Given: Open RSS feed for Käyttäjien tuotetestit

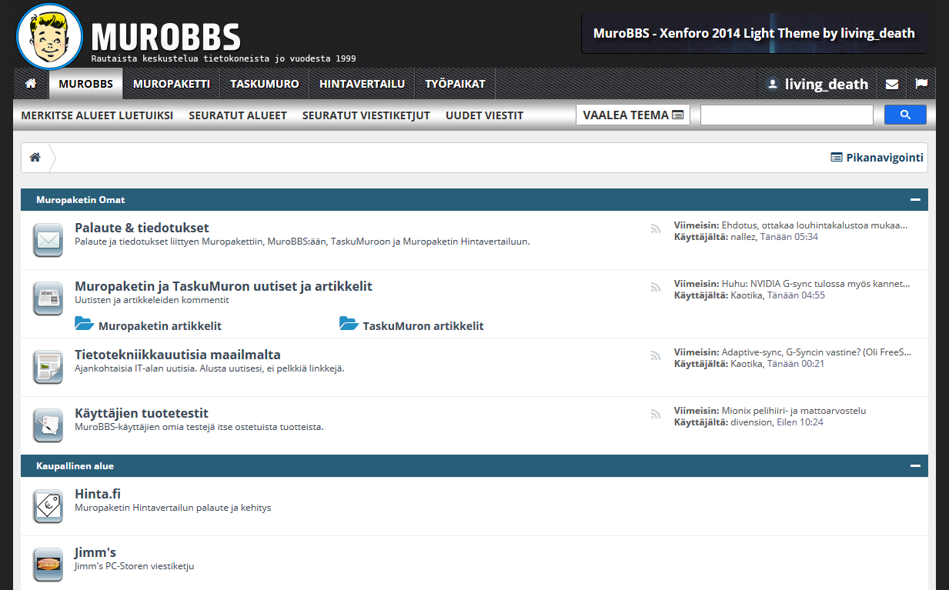Looking at the screenshot, I should click(x=656, y=414).
